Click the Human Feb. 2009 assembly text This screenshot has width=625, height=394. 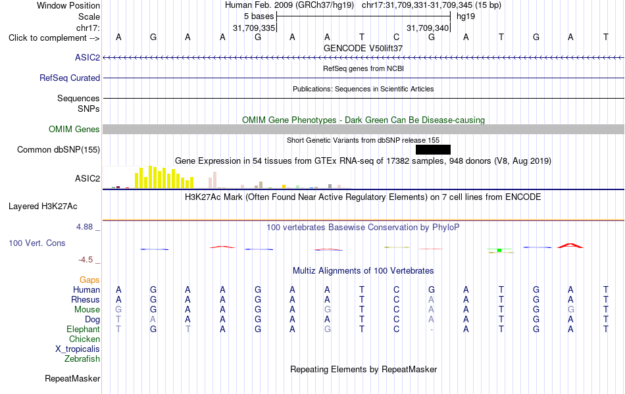[289, 5]
